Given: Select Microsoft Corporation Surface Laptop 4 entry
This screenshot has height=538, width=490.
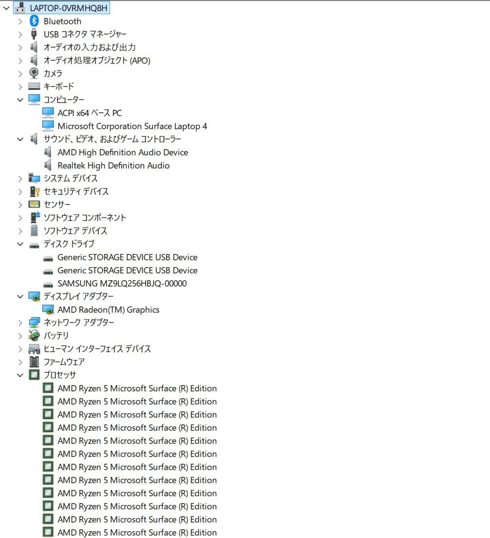Looking at the screenshot, I should point(132,126).
